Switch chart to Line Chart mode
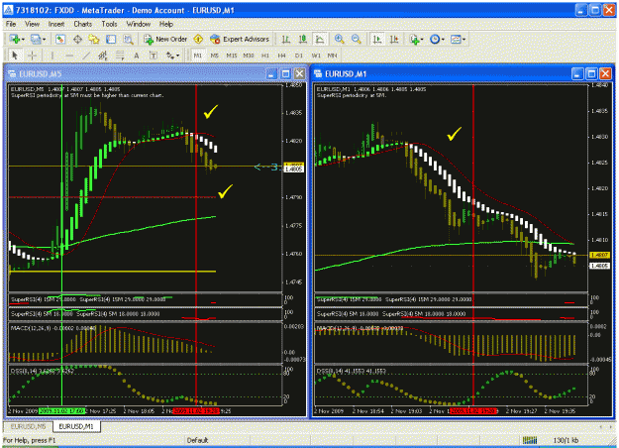 click(320, 39)
